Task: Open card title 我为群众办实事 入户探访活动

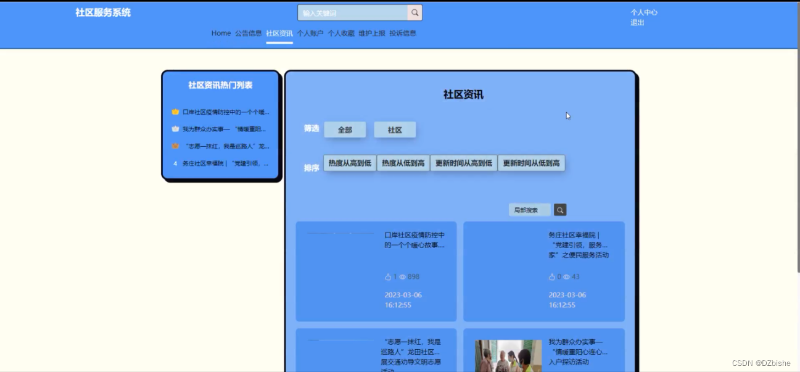Action: tap(578, 352)
